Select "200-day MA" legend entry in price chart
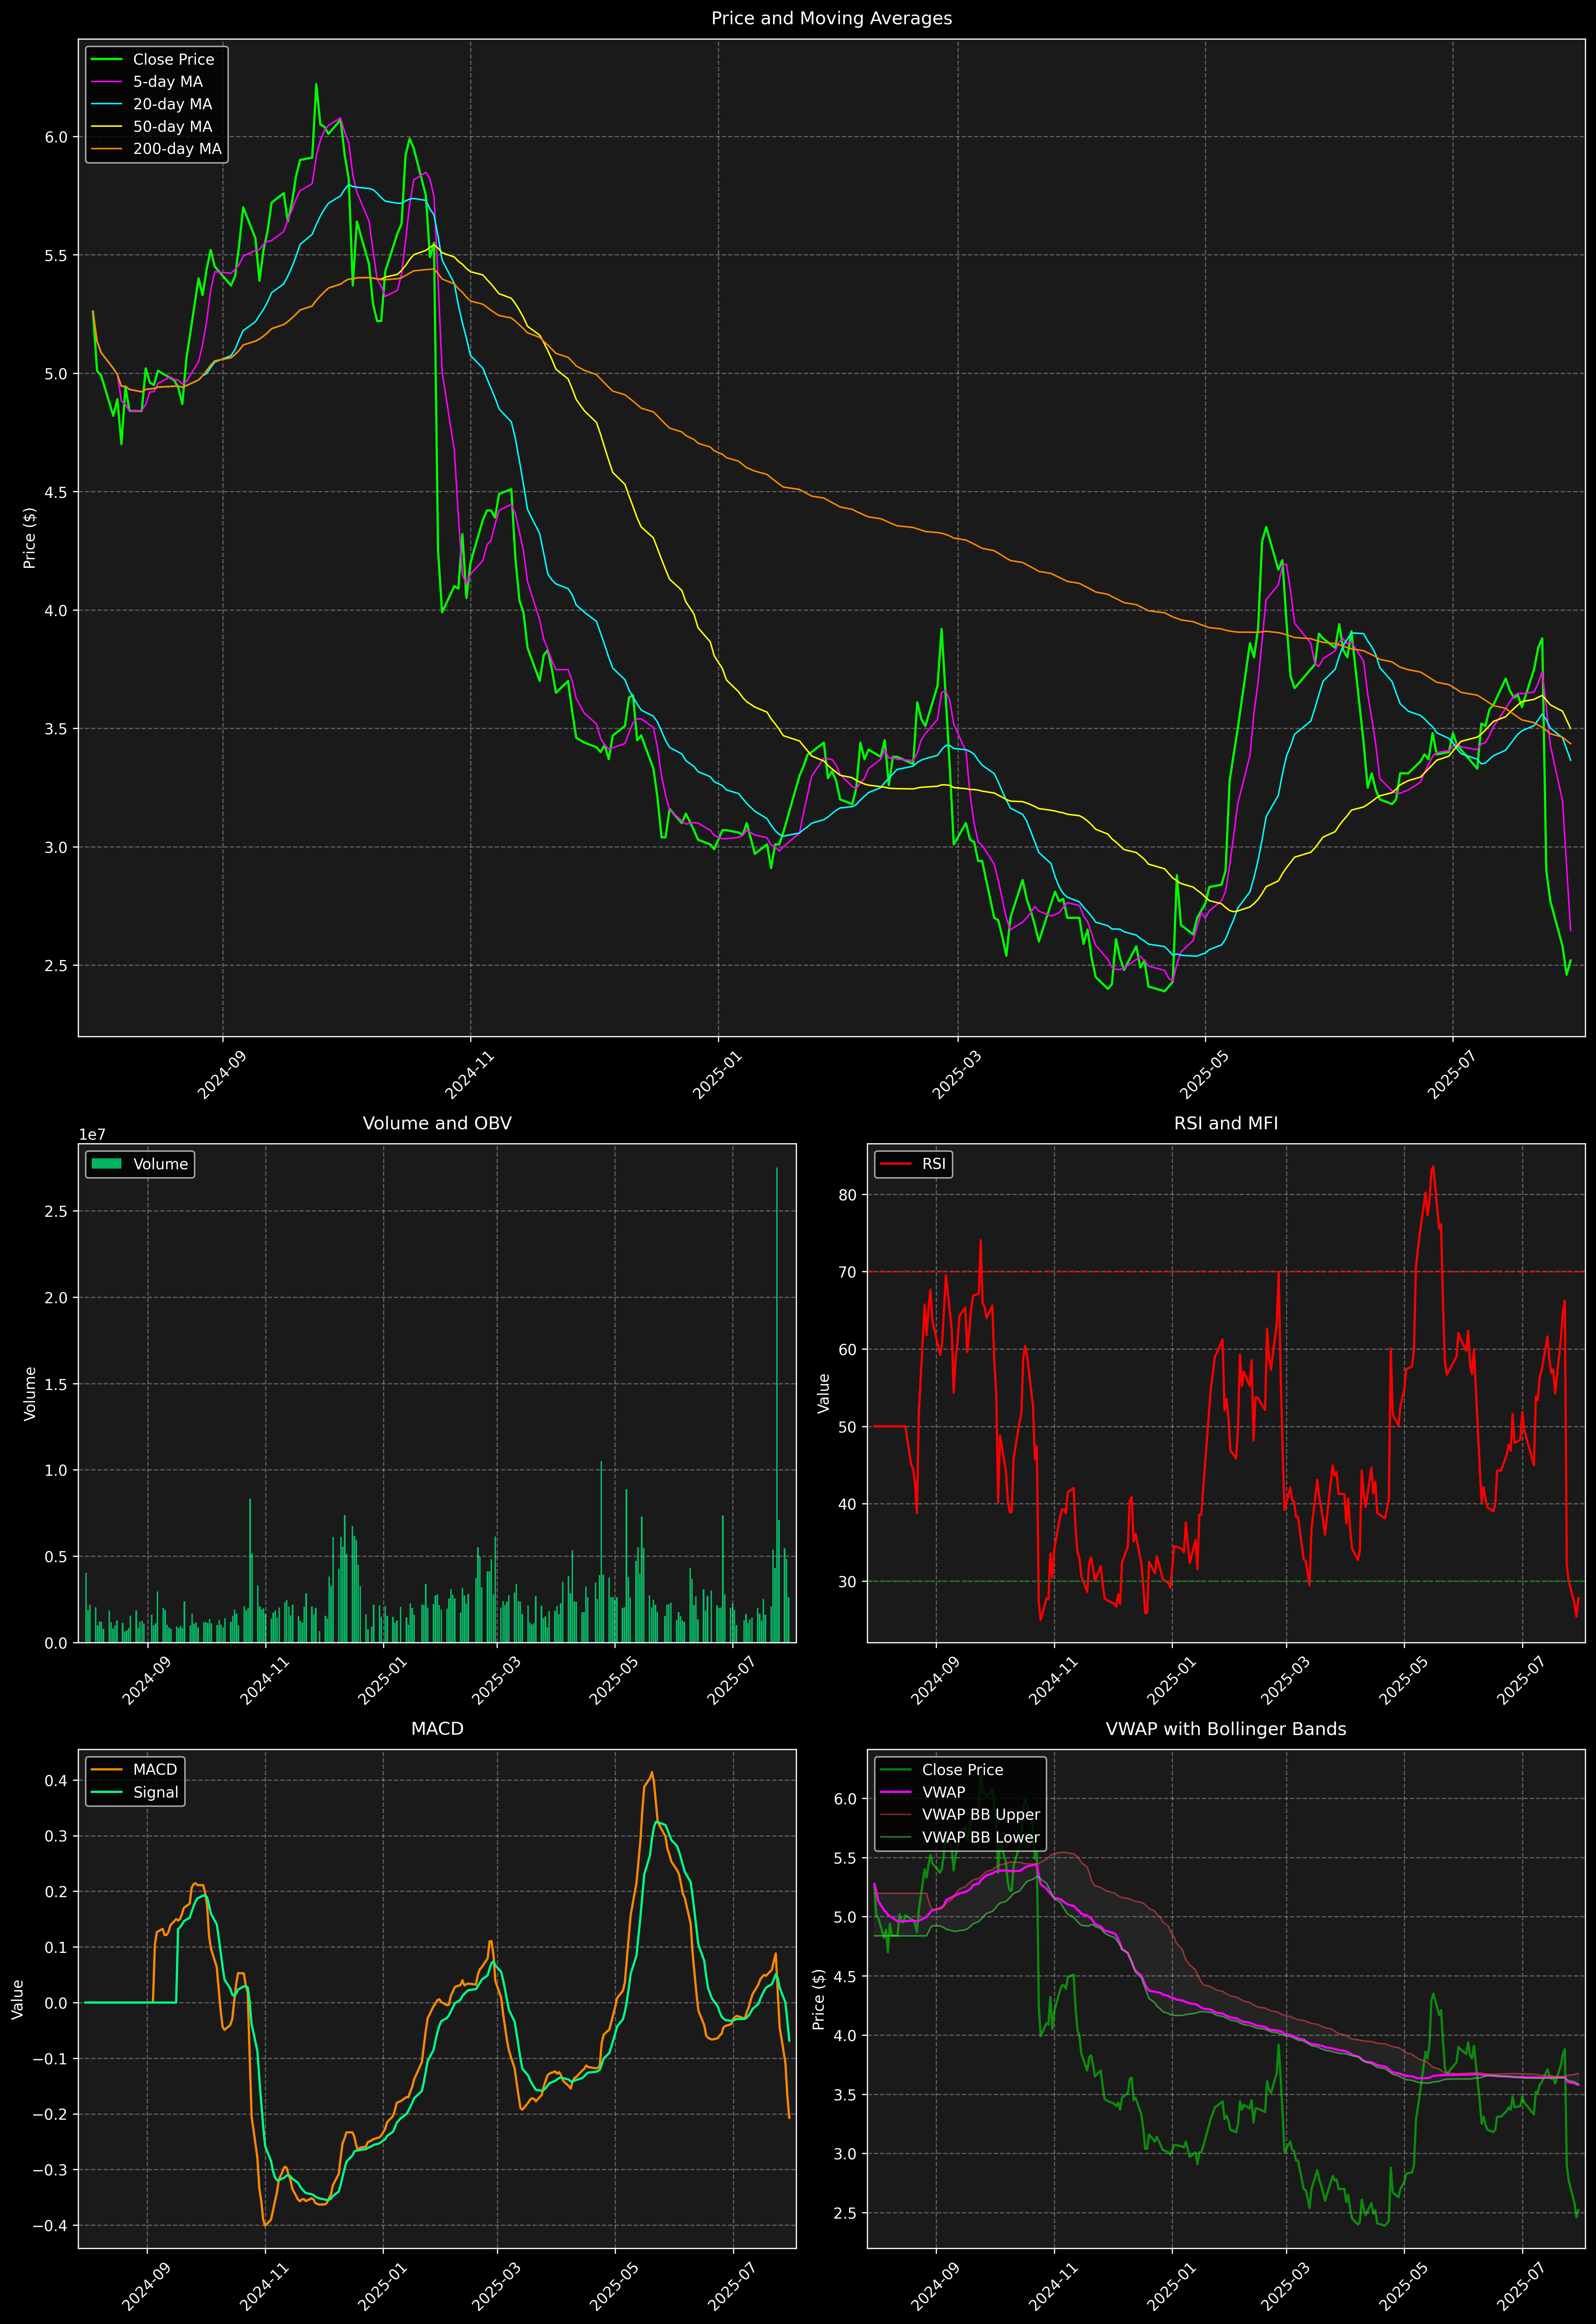Viewport: 1596px width, 2324px height. [x=177, y=149]
